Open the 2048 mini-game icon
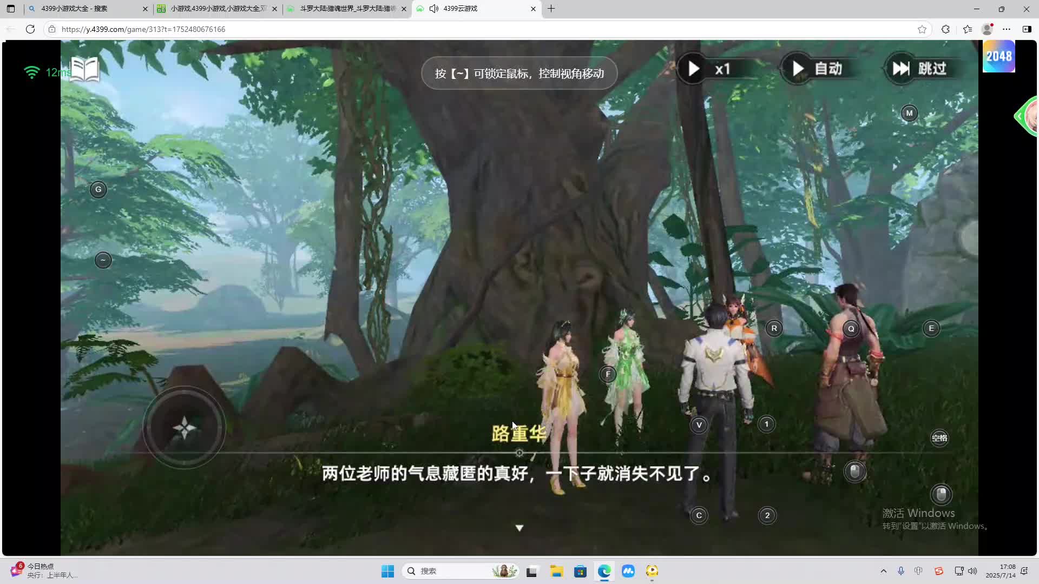The width and height of the screenshot is (1039, 584). (999, 56)
